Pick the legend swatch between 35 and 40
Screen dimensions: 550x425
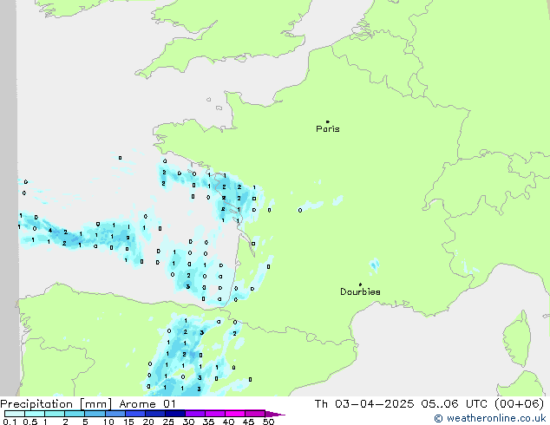(215, 414)
